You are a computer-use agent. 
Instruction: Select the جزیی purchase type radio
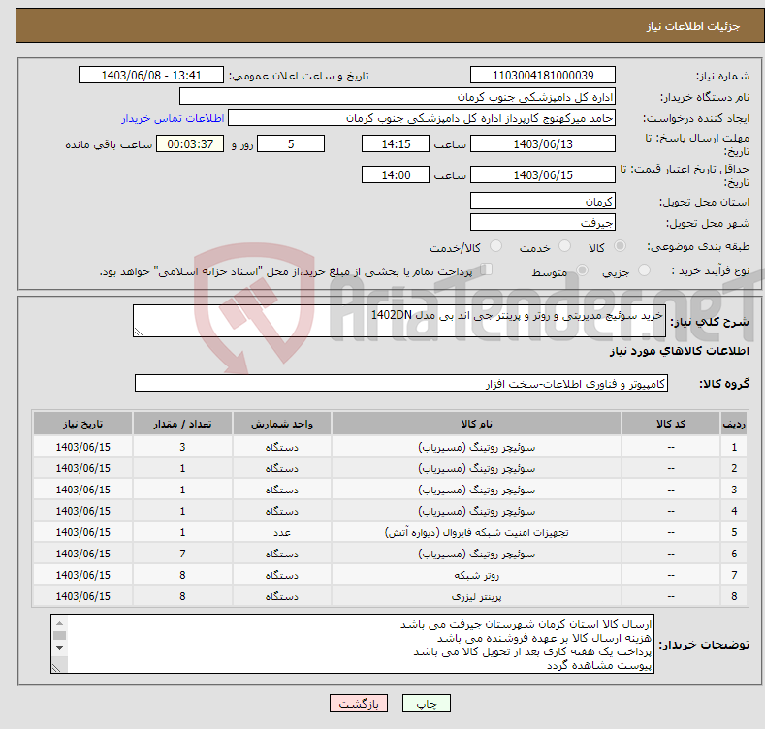[644, 269]
